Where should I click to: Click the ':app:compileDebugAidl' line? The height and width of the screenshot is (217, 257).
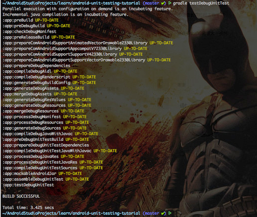coord(40,71)
